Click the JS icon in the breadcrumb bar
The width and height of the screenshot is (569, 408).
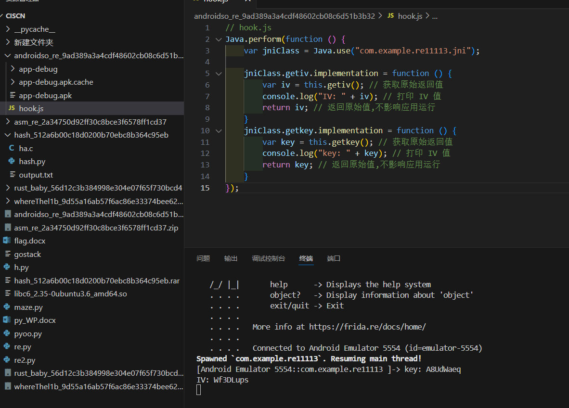coord(390,15)
